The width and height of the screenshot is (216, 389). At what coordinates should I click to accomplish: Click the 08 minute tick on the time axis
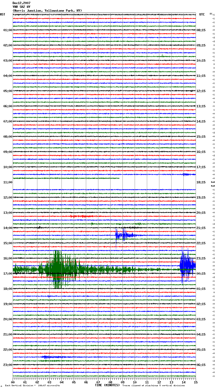pos(110,382)
